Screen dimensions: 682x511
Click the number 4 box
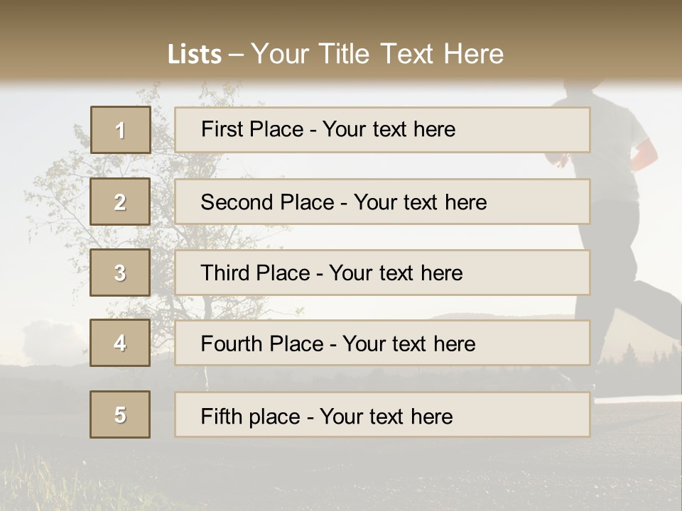pyautogui.click(x=120, y=343)
